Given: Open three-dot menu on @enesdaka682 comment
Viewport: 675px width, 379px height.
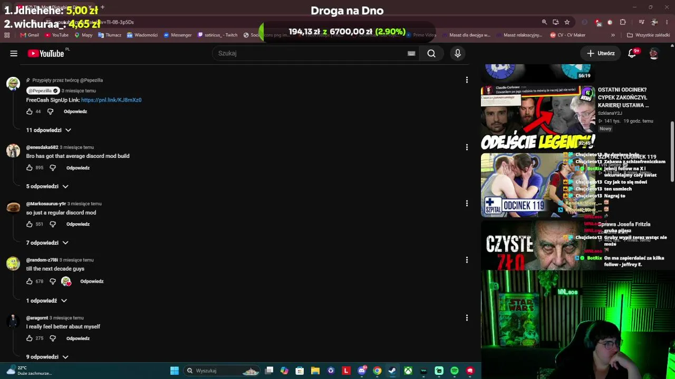Looking at the screenshot, I should [467, 147].
